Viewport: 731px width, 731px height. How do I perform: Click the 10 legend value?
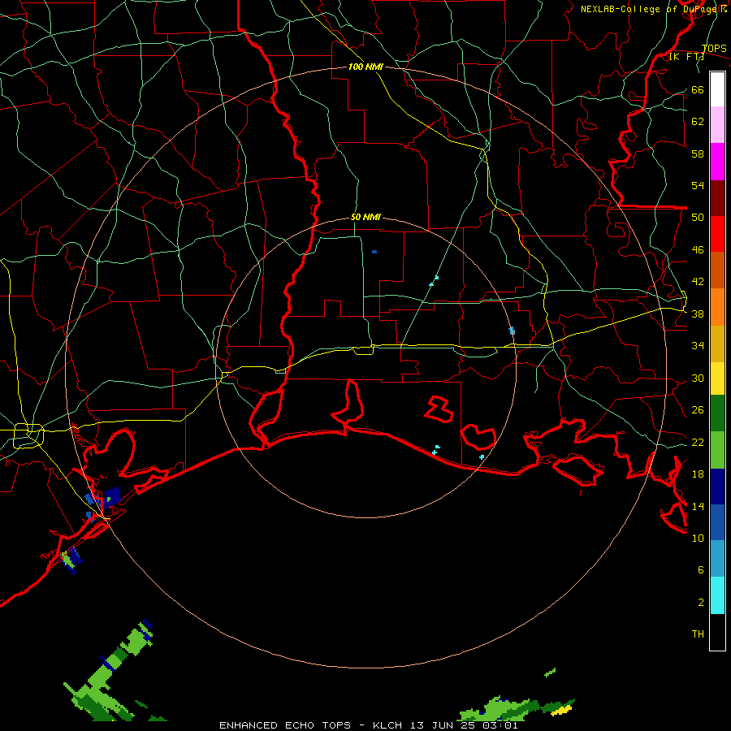click(x=698, y=538)
